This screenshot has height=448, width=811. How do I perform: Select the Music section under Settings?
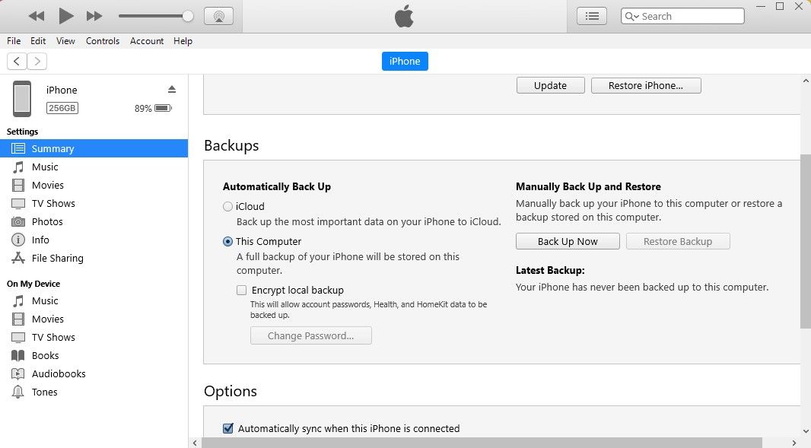[x=46, y=167]
